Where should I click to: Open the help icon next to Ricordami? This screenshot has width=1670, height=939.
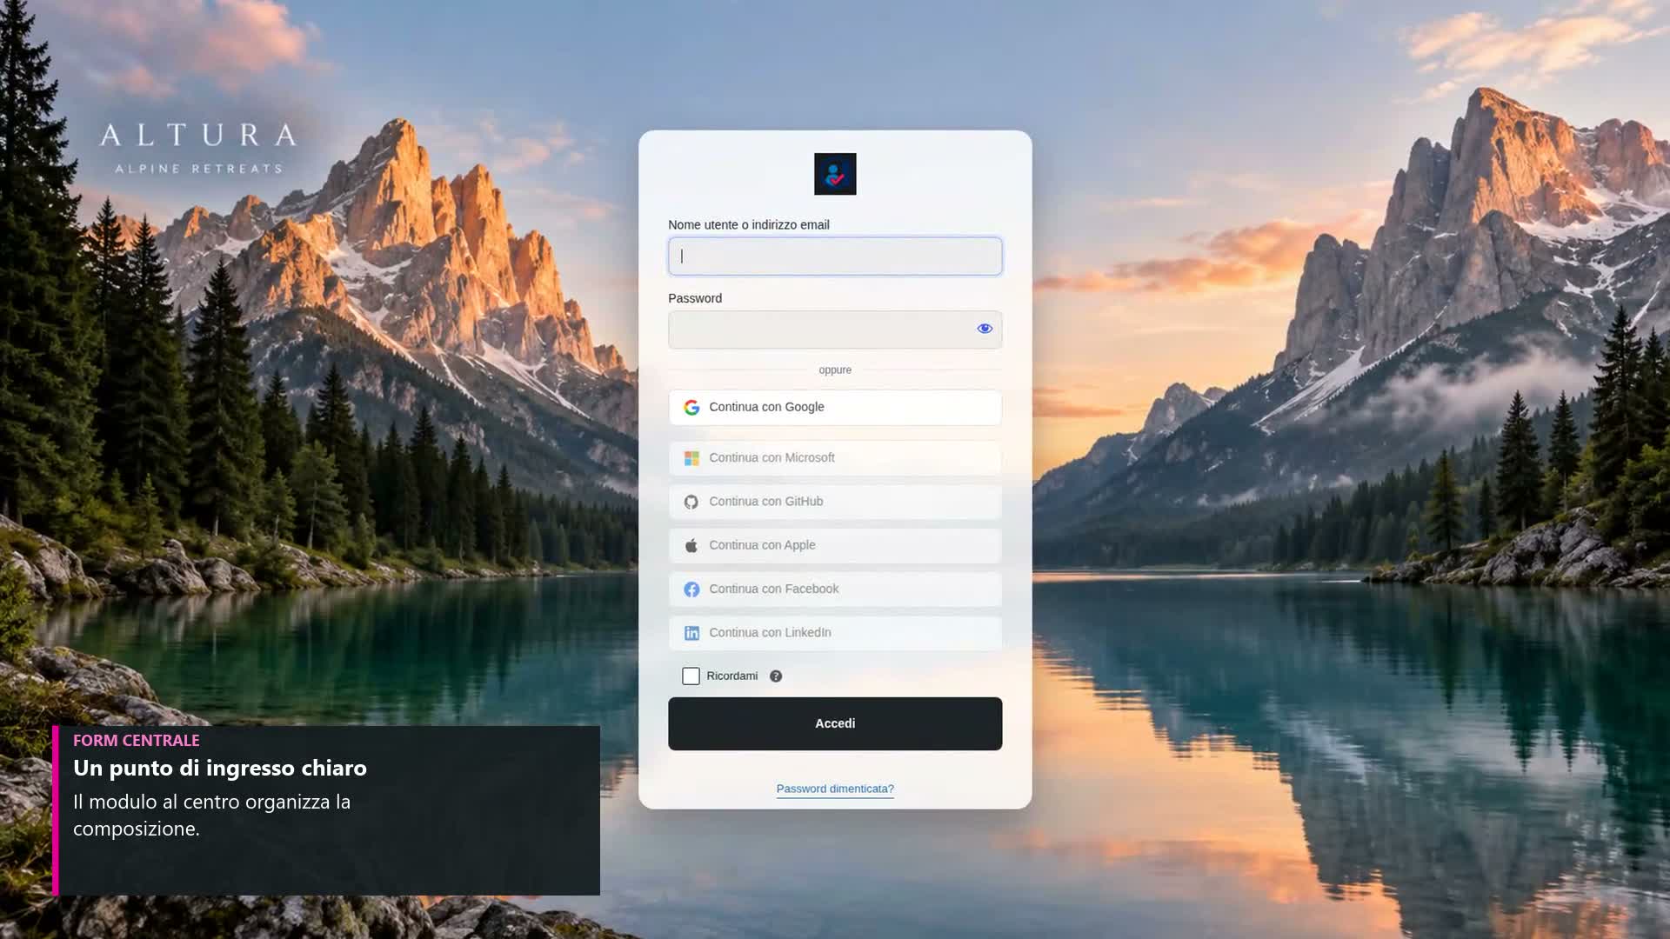coord(776,676)
